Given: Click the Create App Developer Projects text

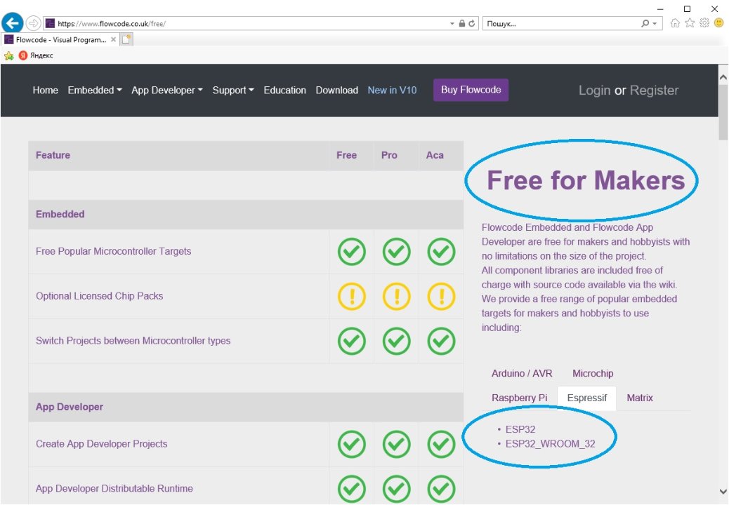Looking at the screenshot, I should pos(101,444).
